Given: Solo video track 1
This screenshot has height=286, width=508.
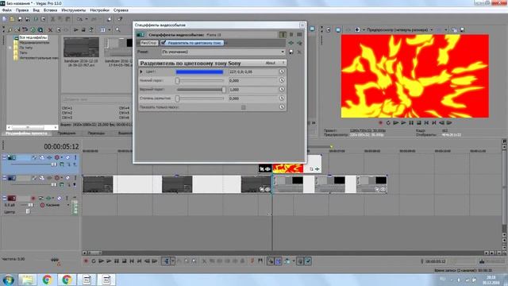Looking at the screenshot, I should coord(75,157).
